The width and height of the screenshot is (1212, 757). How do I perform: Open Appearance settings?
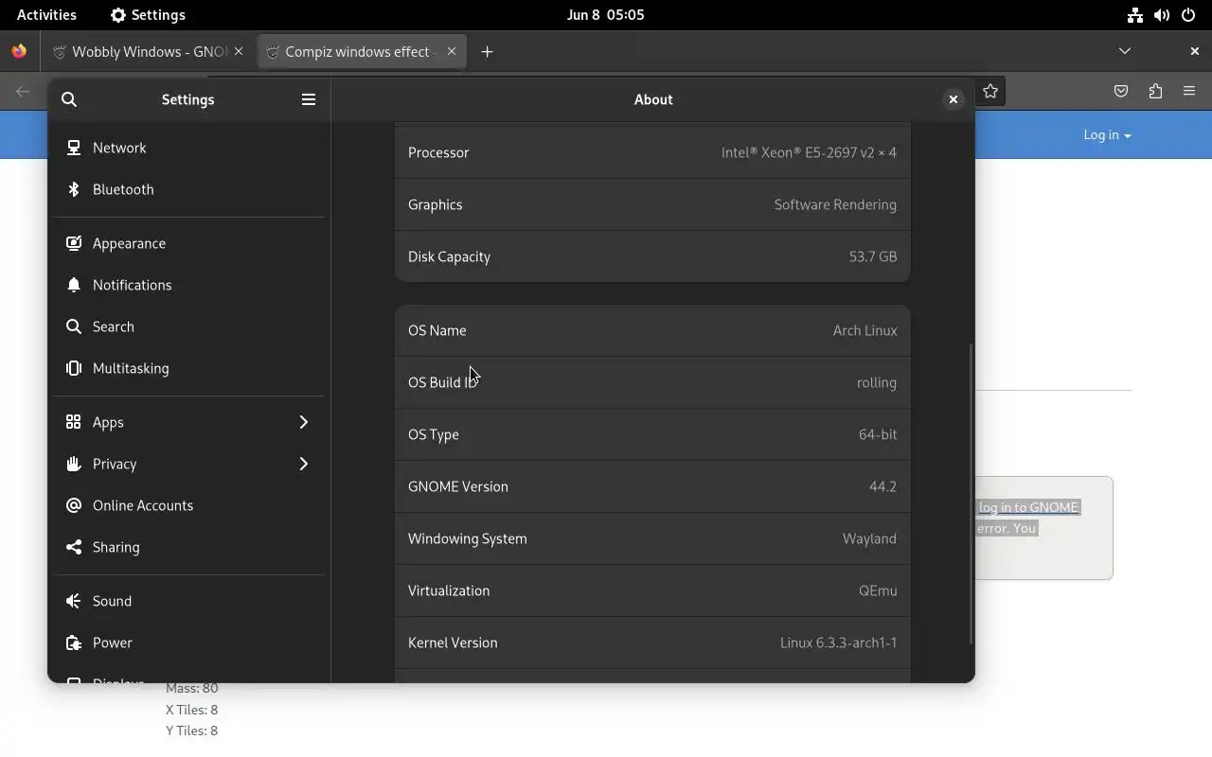click(189, 244)
